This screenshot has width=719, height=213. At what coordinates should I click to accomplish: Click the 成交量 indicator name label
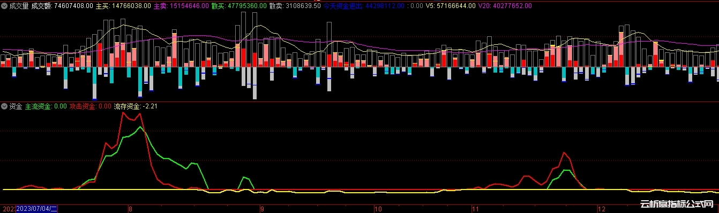19,6
